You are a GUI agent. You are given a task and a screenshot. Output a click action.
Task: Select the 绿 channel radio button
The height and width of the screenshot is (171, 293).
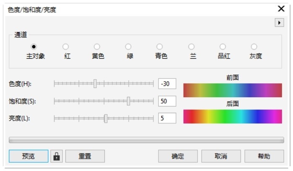[128, 47]
